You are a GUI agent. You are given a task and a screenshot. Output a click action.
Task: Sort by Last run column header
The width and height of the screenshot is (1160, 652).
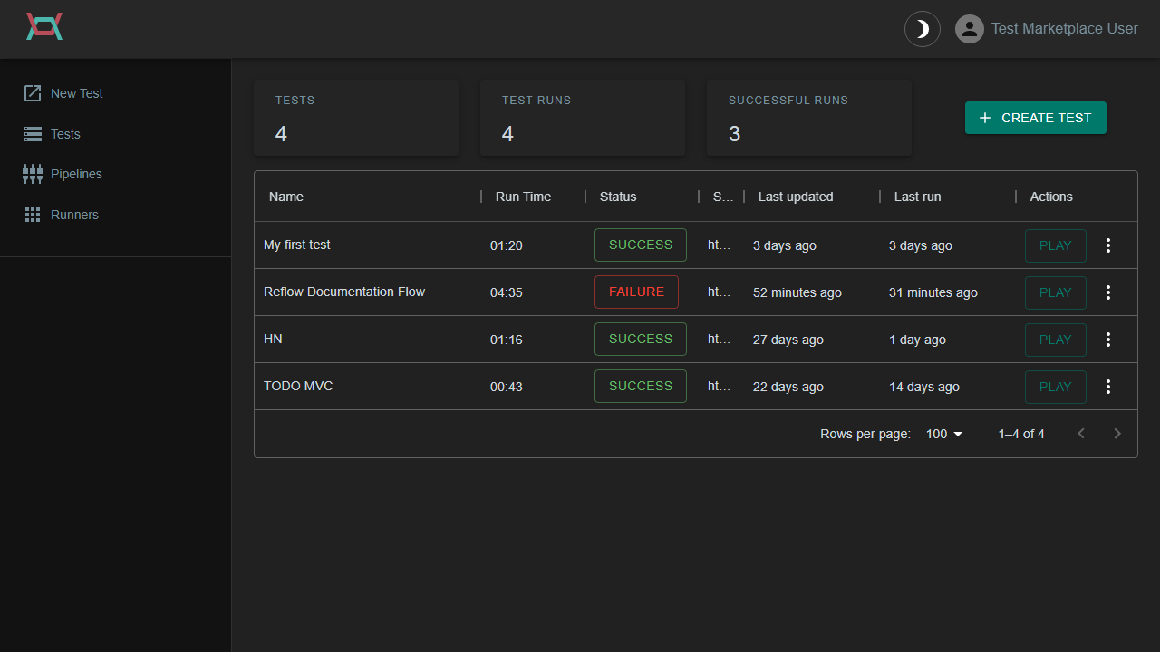[918, 197]
